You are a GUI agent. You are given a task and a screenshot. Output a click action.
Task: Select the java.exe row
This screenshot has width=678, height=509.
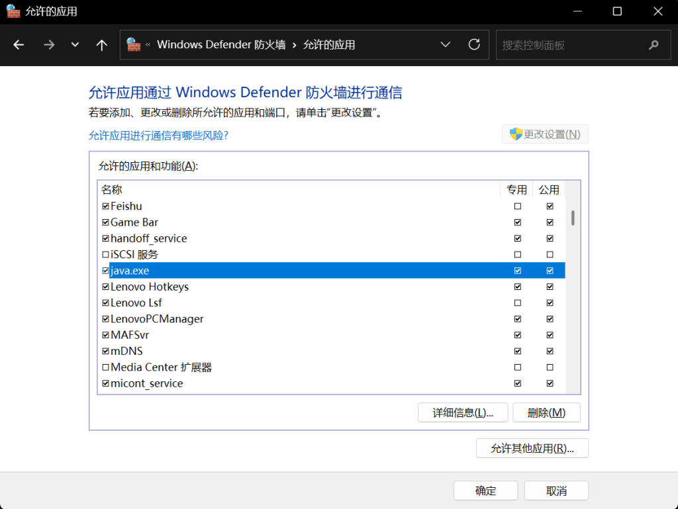(332, 271)
